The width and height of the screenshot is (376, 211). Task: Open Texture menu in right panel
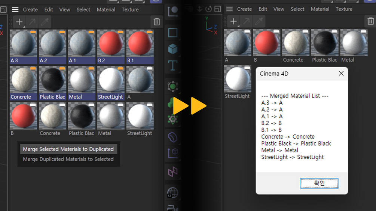(x=344, y=9)
